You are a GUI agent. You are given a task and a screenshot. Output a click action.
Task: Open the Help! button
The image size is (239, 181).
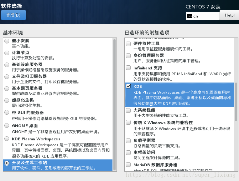(x=229, y=15)
